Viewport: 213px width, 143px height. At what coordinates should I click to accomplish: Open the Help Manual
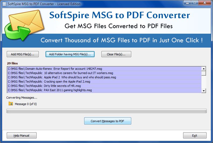click(22, 136)
